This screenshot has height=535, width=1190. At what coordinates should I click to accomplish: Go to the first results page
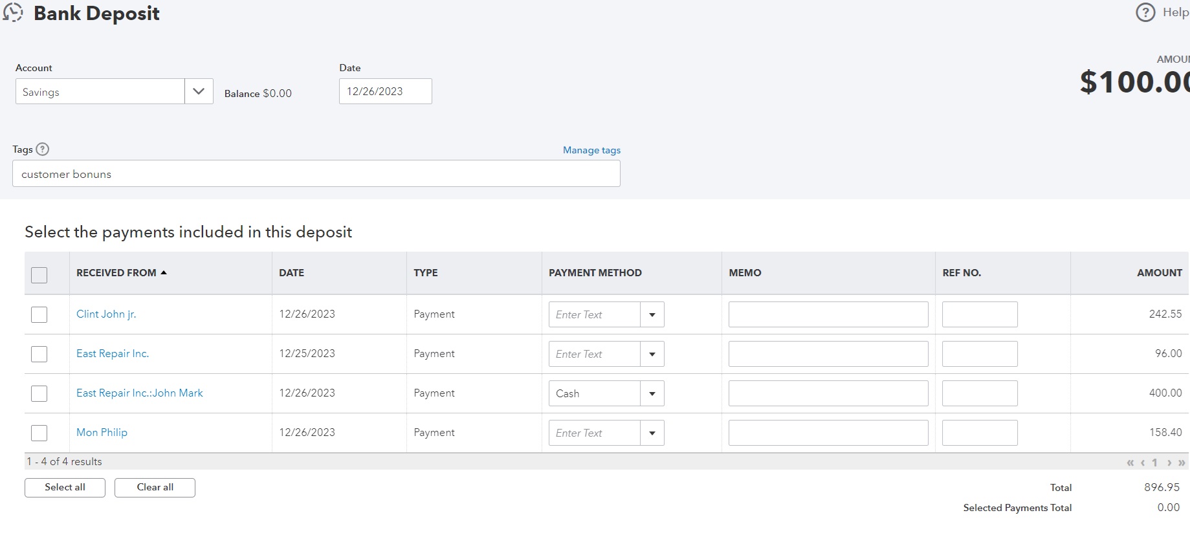[1130, 463]
